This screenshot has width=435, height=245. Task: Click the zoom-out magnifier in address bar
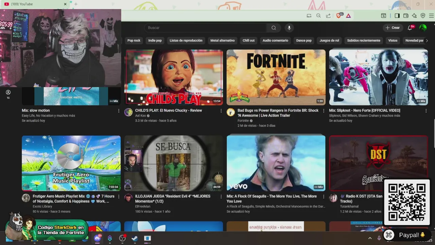tap(318, 16)
